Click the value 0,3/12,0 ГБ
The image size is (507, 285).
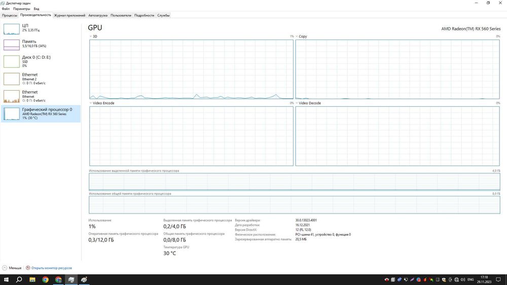101,240
